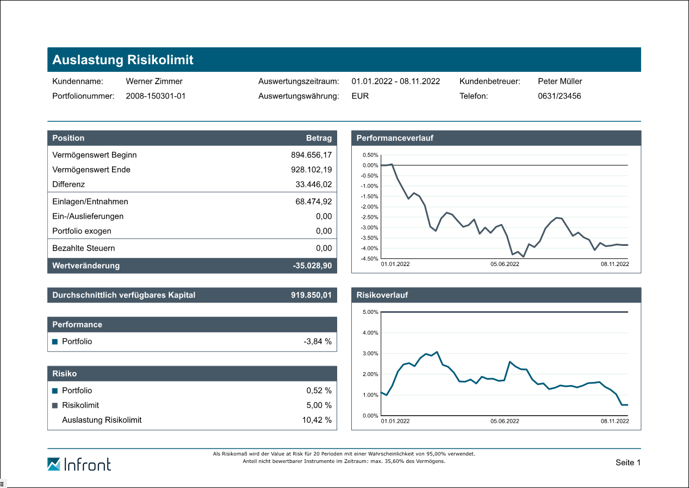
Task: Click the Auslastung Risikolimit title banner
Action: [344, 60]
